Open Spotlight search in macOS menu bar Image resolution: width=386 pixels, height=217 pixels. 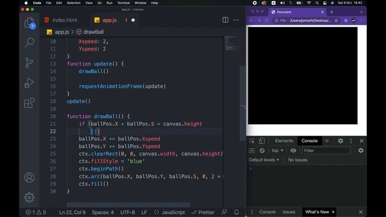click(x=317, y=3)
